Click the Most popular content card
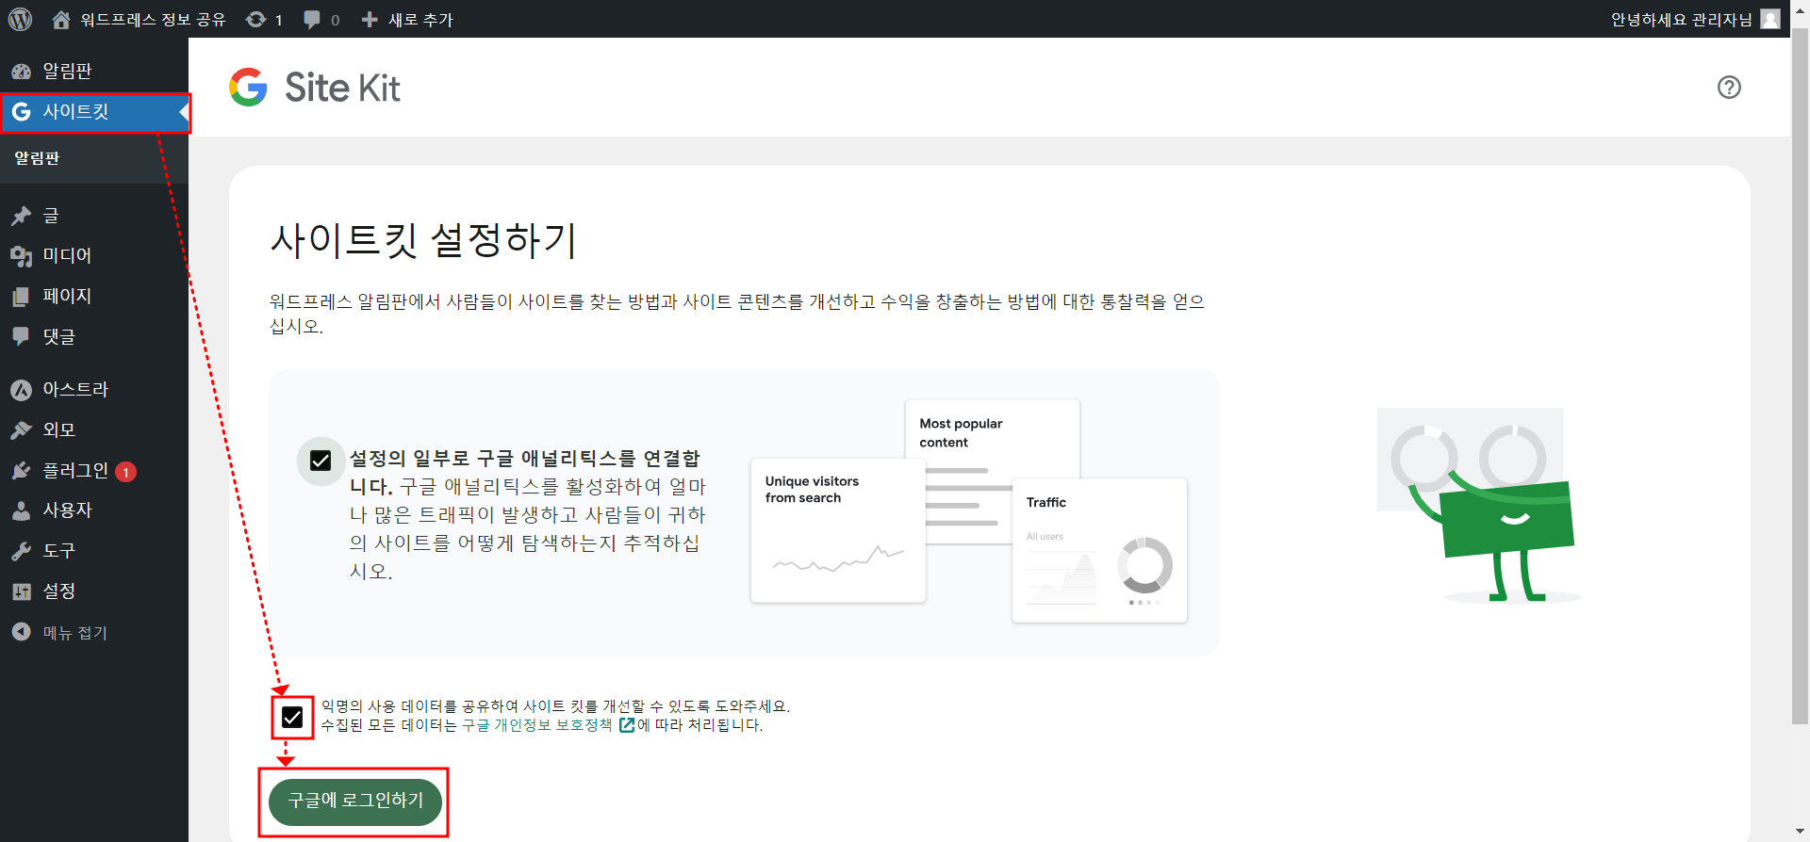The image size is (1810, 842). point(993,439)
